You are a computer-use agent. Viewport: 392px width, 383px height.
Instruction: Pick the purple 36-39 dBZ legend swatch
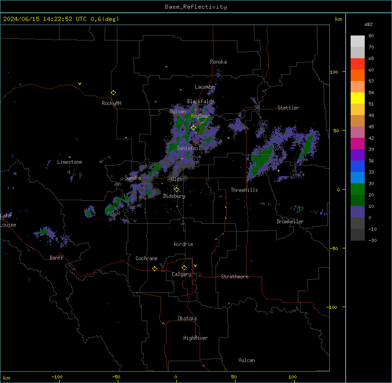coord(357,155)
